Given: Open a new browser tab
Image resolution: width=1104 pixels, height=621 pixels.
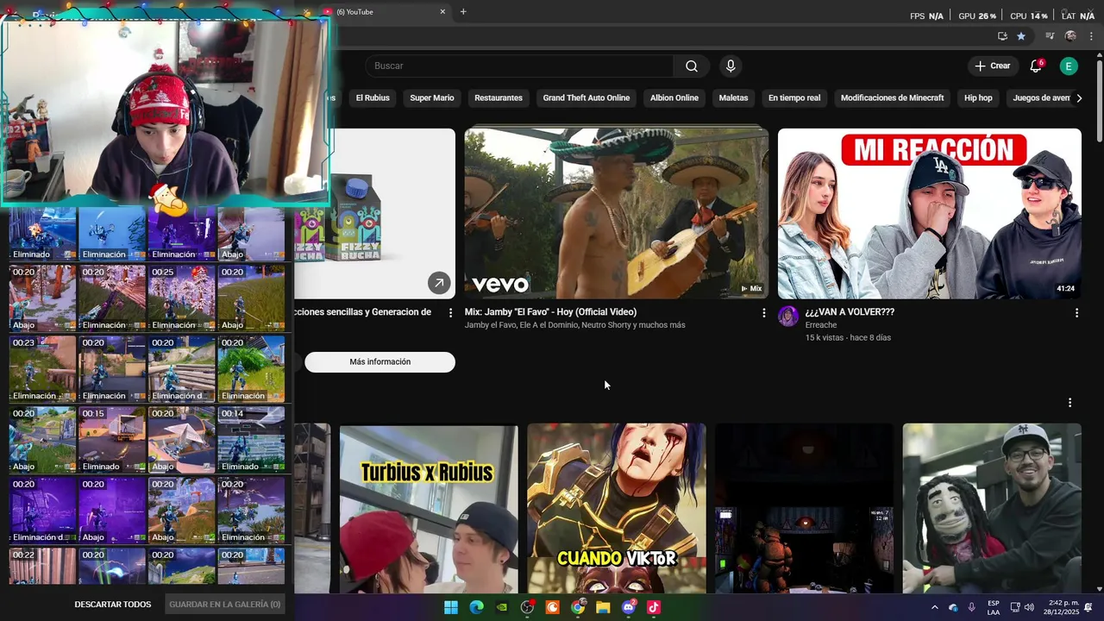Looking at the screenshot, I should [x=463, y=12].
